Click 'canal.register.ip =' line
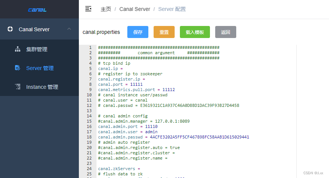The width and height of the screenshot is (329, 178). tap(121, 79)
